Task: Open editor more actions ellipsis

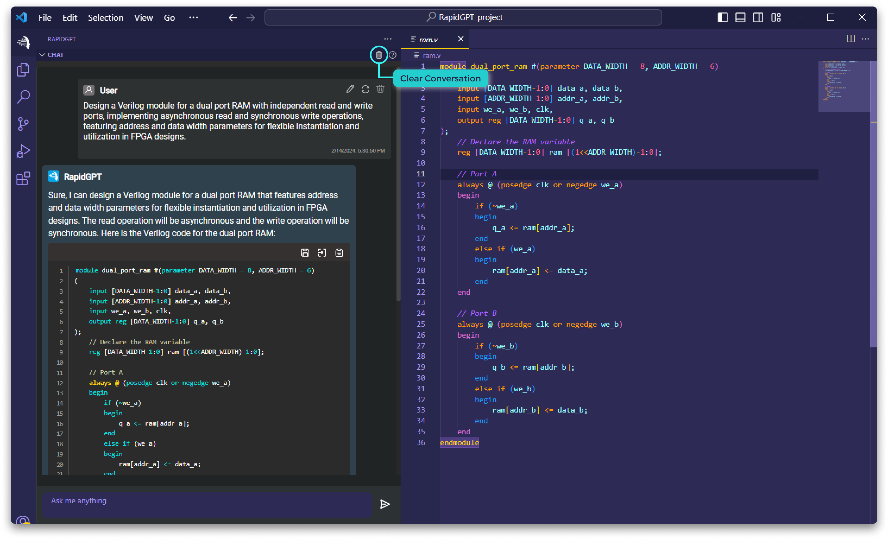Action: click(x=865, y=39)
